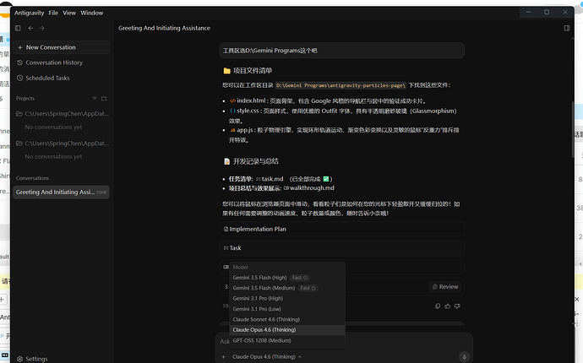
Task: Click the plus attach icon in the input box
Action: (x=223, y=357)
